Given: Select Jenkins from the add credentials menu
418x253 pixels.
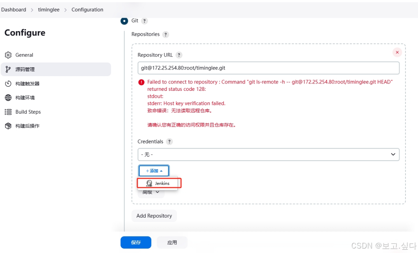Looking at the screenshot, I should pyautogui.click(x=159, y=183).
